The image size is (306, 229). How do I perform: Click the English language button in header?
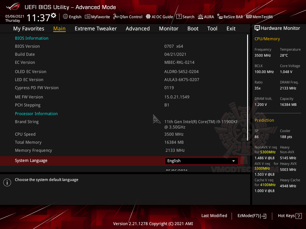point(72,17)
